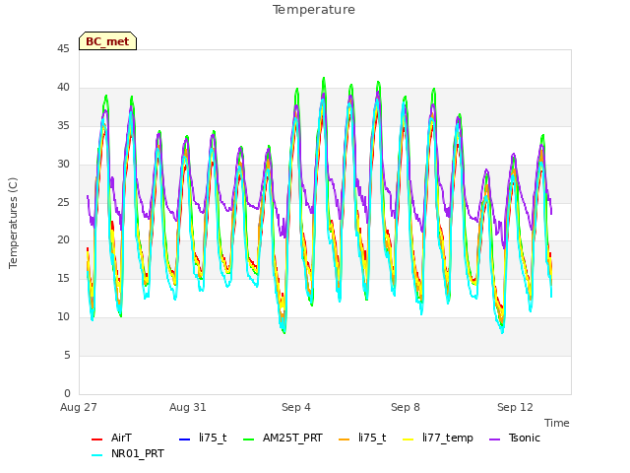Click the red AirT legend swatch

click(96, 439)
